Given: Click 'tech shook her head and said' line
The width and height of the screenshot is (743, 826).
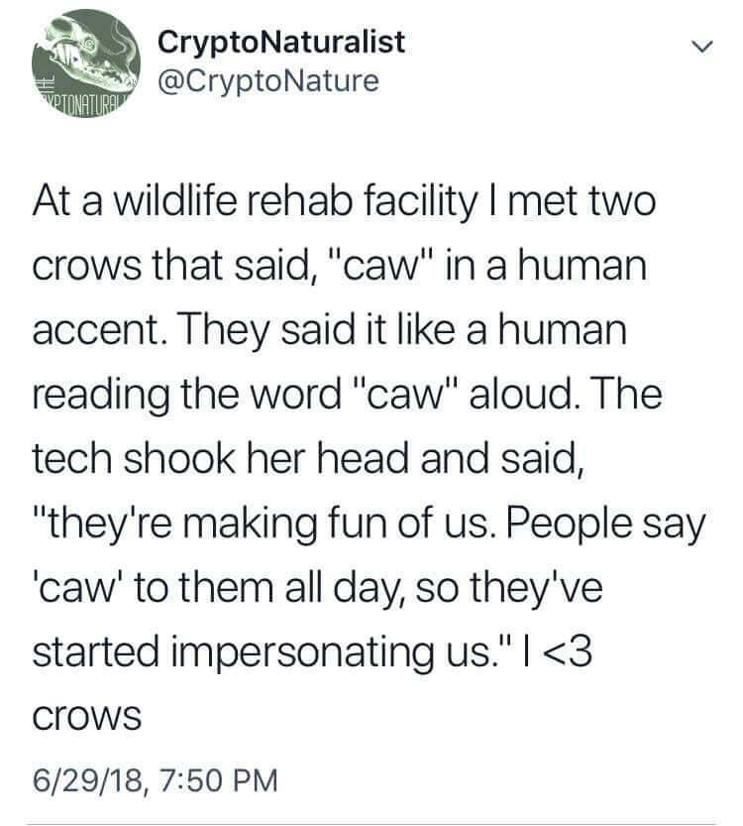Looking at the screenshot, I should pyautogui.click(x=308, y=459).
